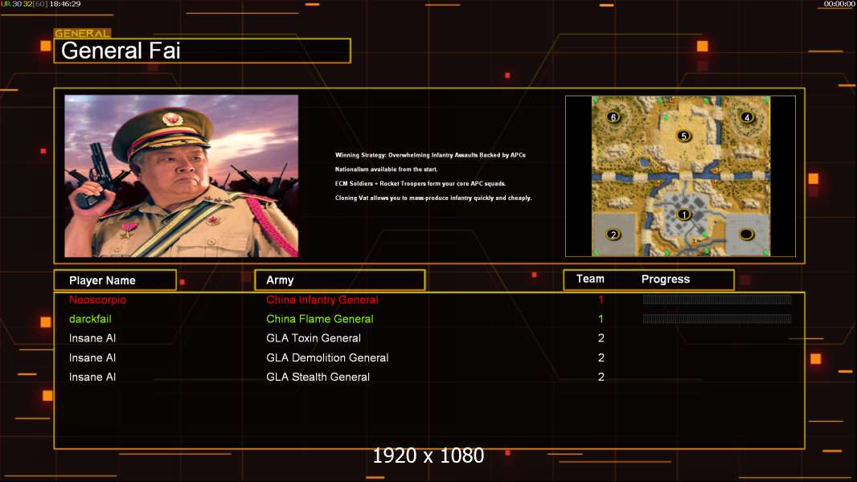Select player Neoscorpio
Viewport: 857px width, 482px height.
(97, 300)
